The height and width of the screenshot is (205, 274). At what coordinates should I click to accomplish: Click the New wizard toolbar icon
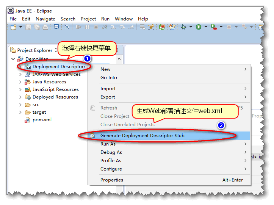coord(14,27)
